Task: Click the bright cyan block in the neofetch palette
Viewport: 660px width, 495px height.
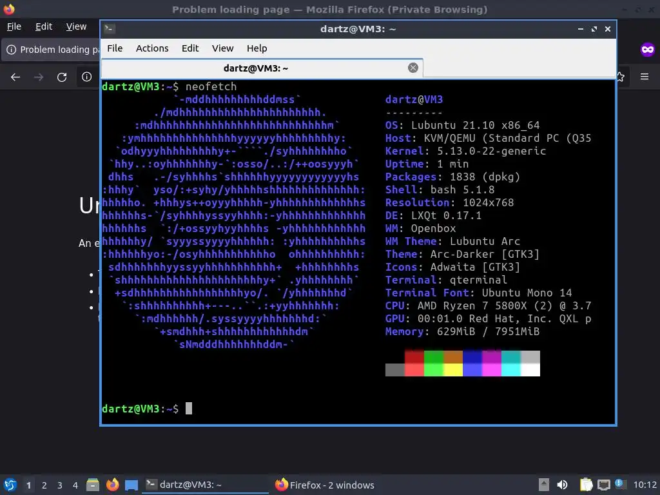Action: 511,369
